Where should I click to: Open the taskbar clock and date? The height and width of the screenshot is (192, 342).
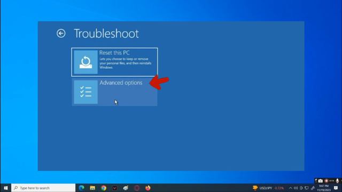[324, 188]
